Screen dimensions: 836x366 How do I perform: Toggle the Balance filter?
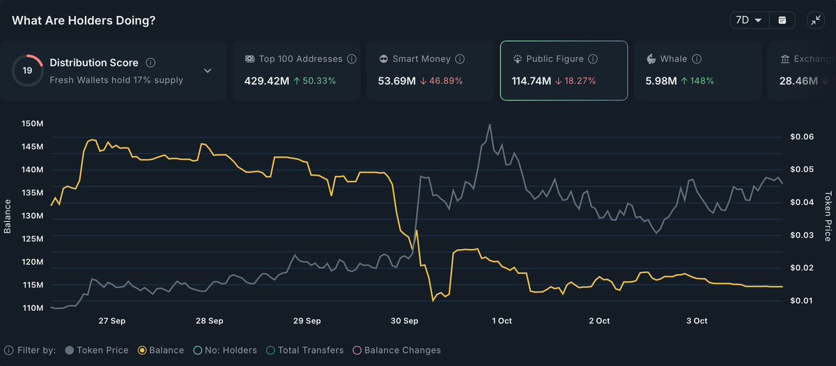(162, 350)
